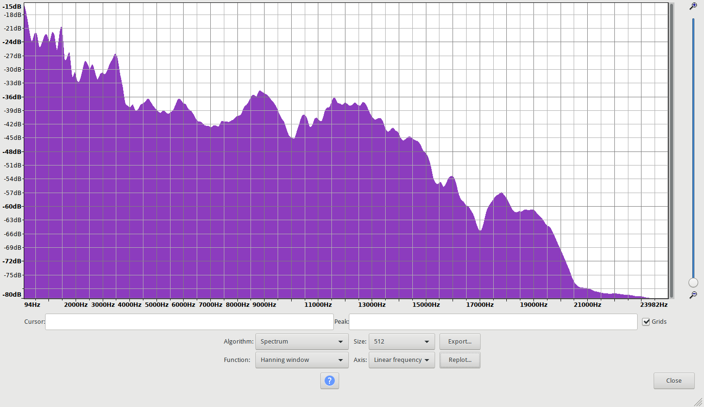This screenshot has height=407, width=704.
Task: Click inside the Peak readout field
Action: 493,322
